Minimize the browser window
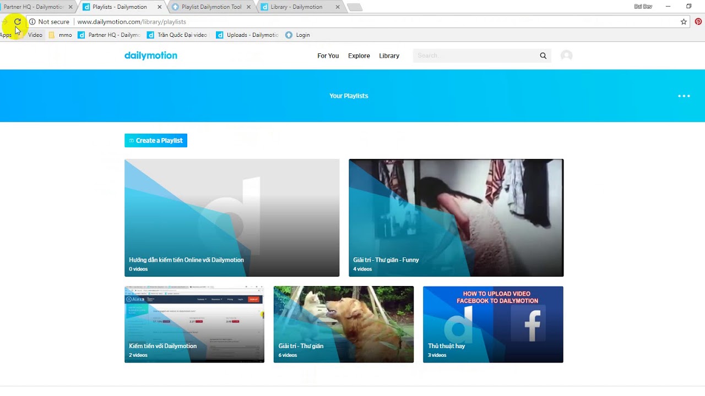Viewport: 705px width, 396px height. coord(668,7)
